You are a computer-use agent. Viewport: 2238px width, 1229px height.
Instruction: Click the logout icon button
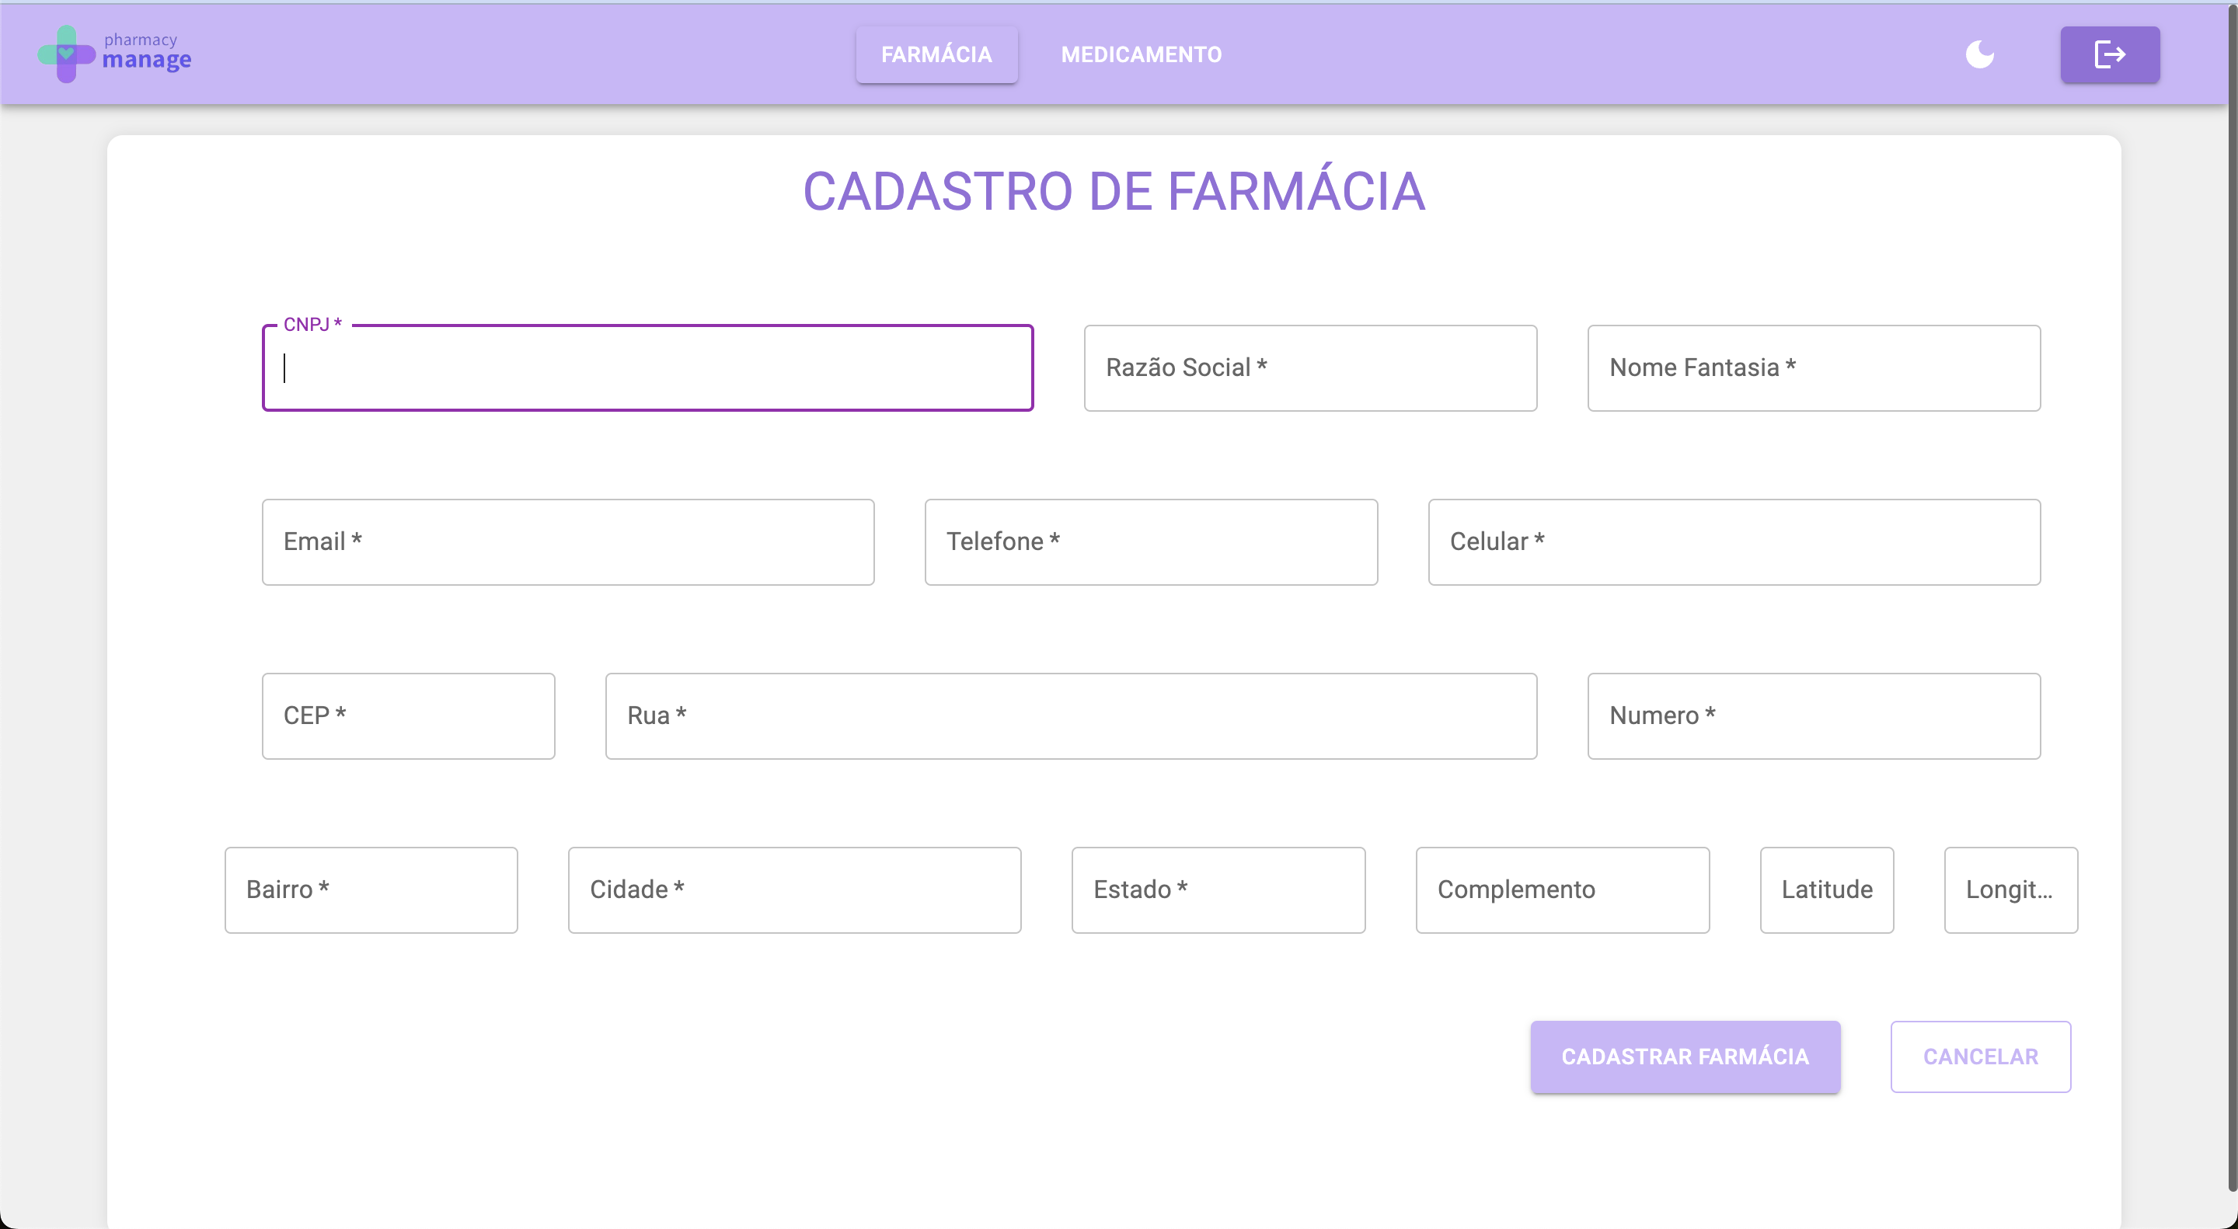tap(2110, 54)
